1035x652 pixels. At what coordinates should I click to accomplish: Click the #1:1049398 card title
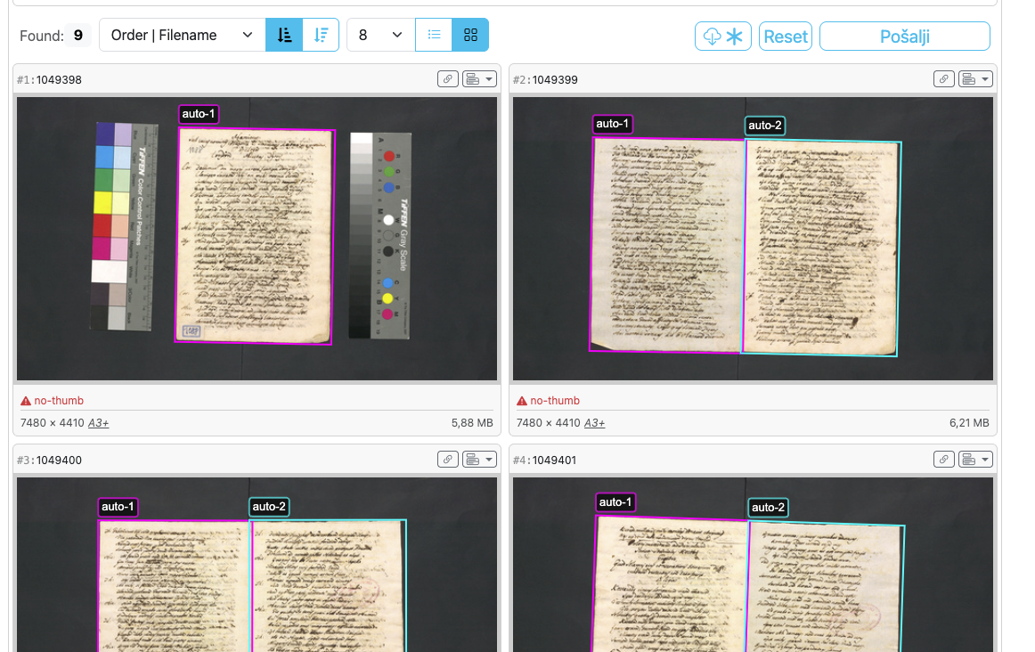pos(50,80)
